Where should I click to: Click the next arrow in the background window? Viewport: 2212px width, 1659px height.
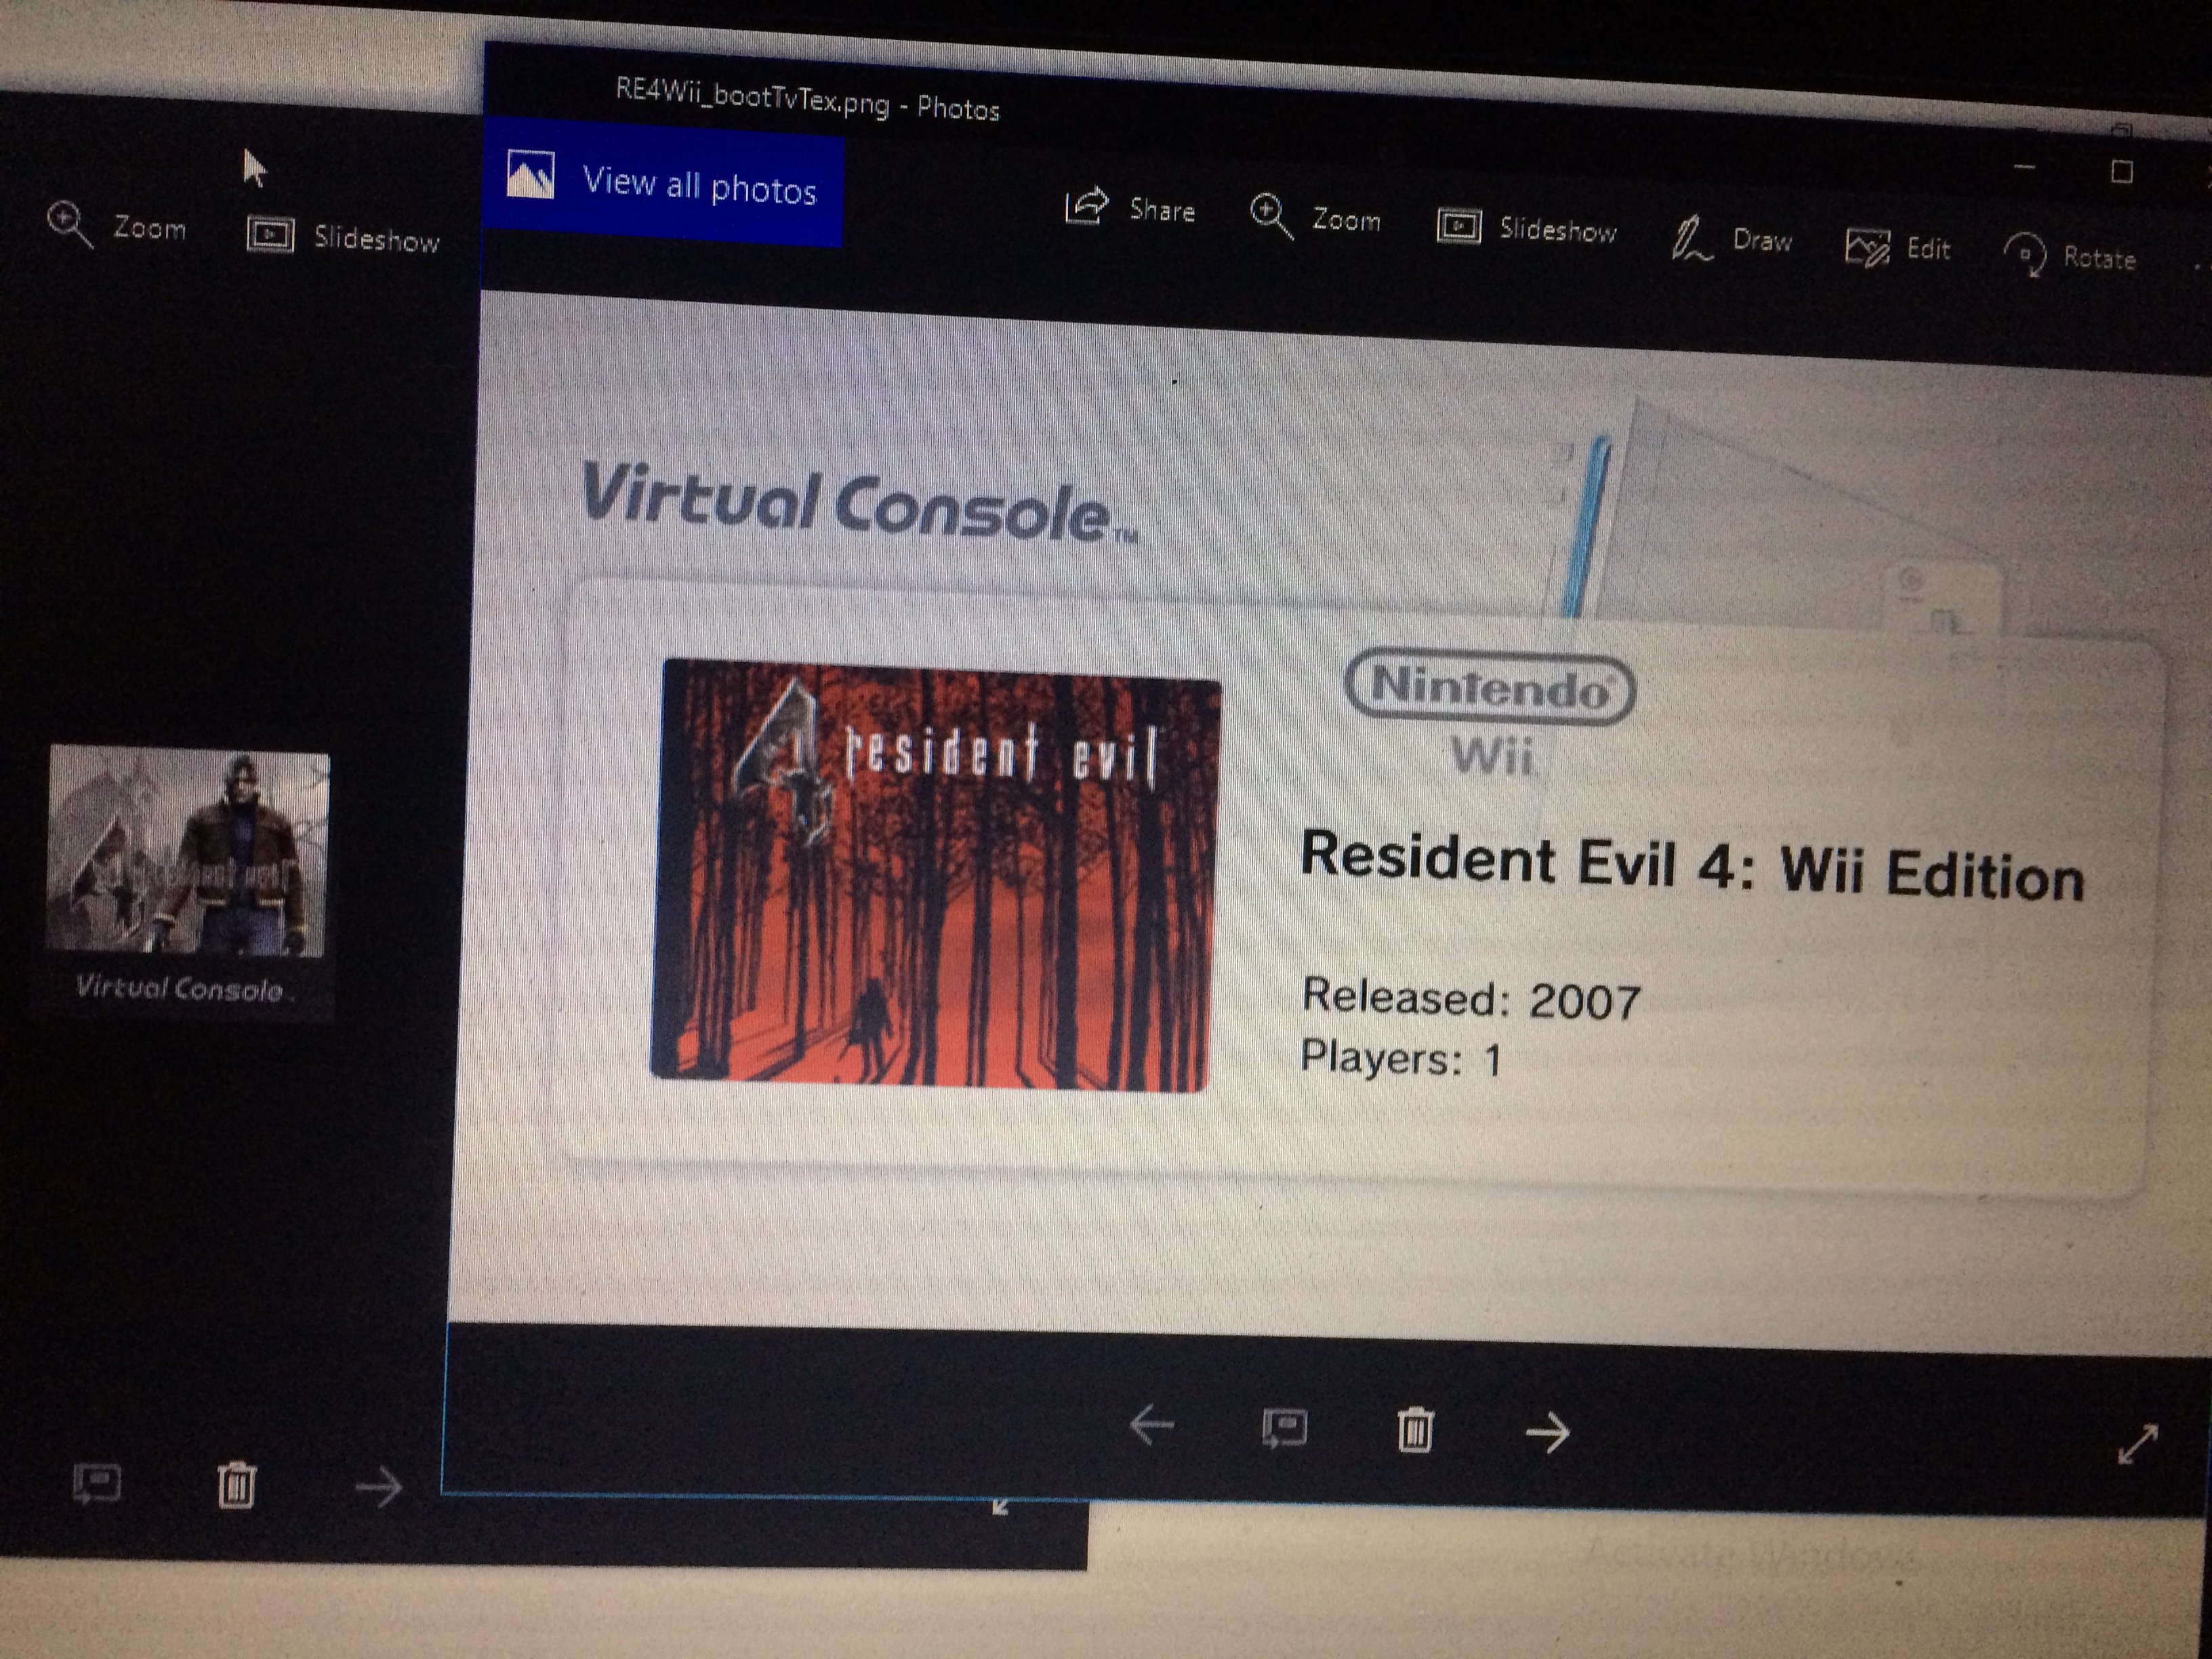point(379,1487)
